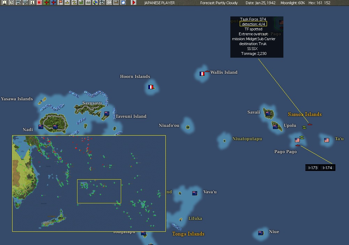Screen dimensions: 349x245
Task: Open the information screen icon
Action: [32, 2]
